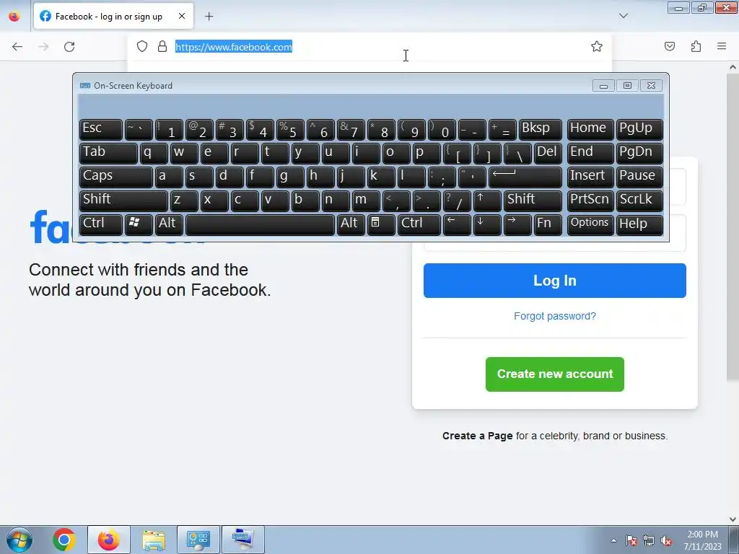The image size is (739, 554).
Task: Tap the left arrow key
Action: (457, 224)
